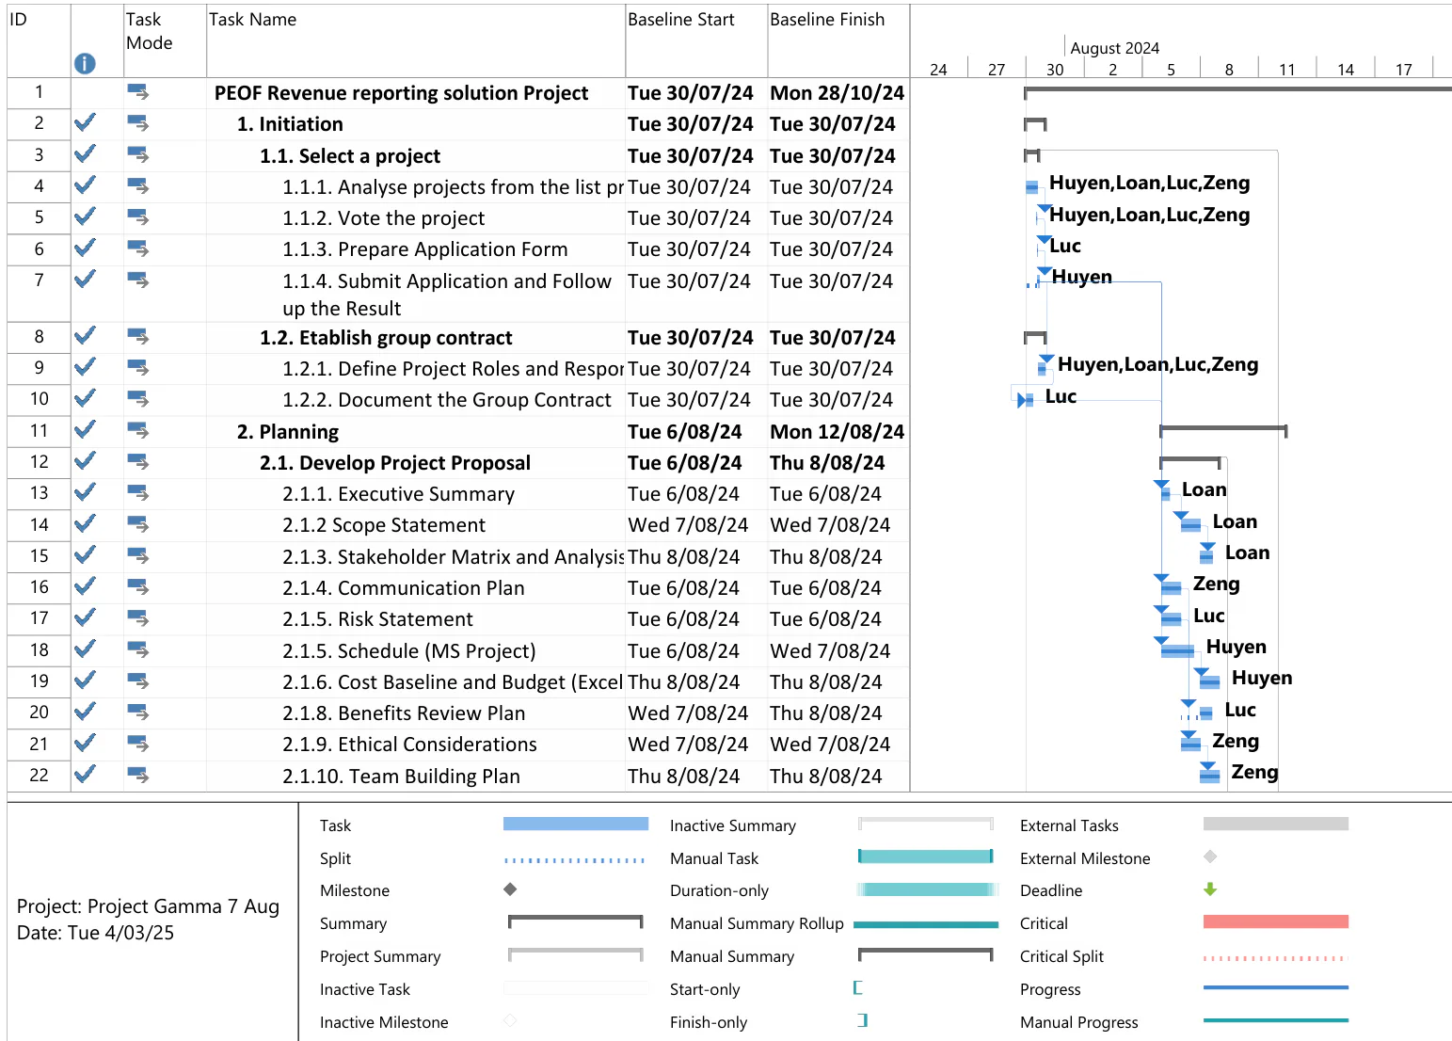Click the task mode icon for Scope Statement row
The height and width of the screenshot is (1041, 1452).
point(138,524)
